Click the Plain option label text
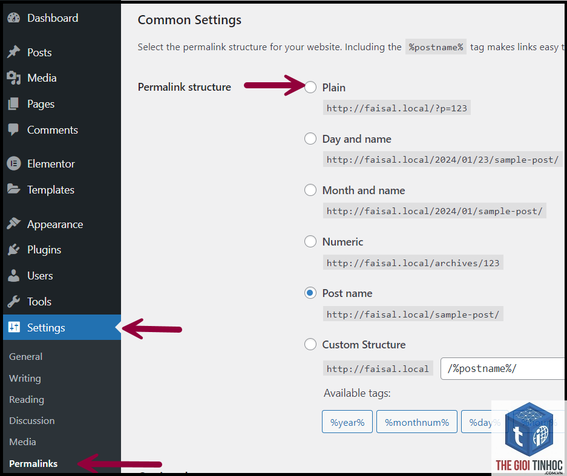Screen dimensions: 567x476 pos(334,88)
